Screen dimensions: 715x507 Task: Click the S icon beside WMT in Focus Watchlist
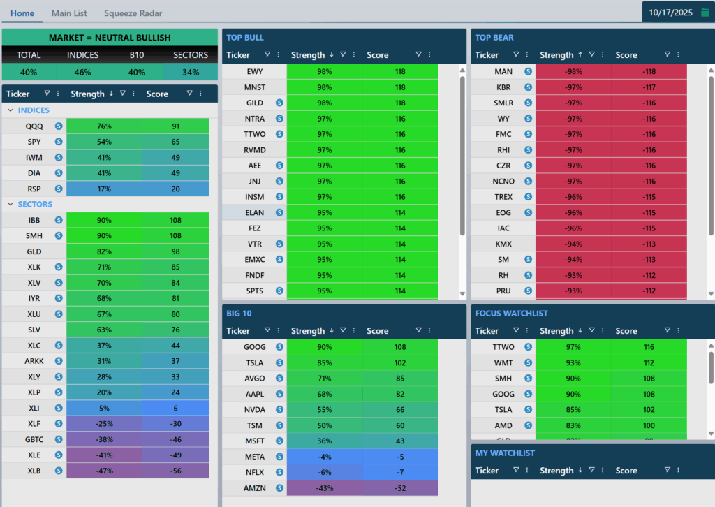click(528, 362)
